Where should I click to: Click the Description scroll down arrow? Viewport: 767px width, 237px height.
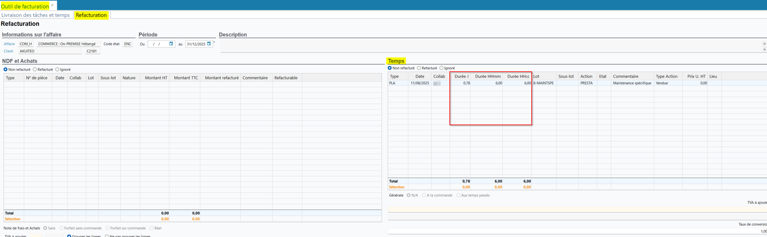click(764, 50)
